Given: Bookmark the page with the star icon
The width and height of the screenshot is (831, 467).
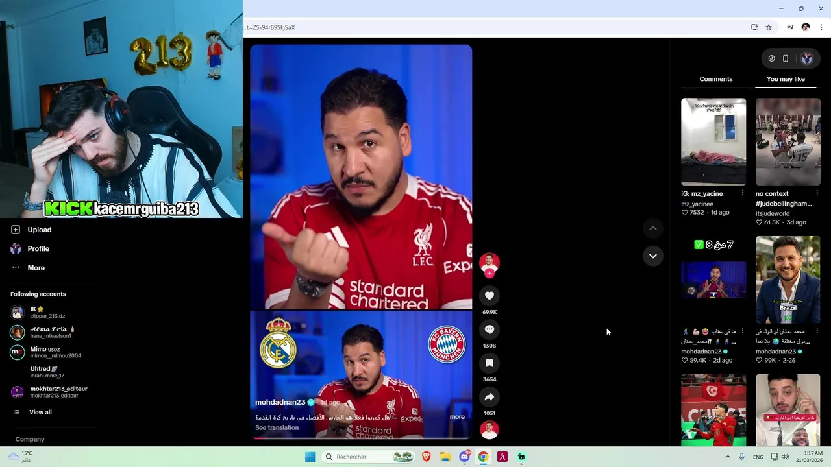Looking at the screenshot, I should pos(769,27).
